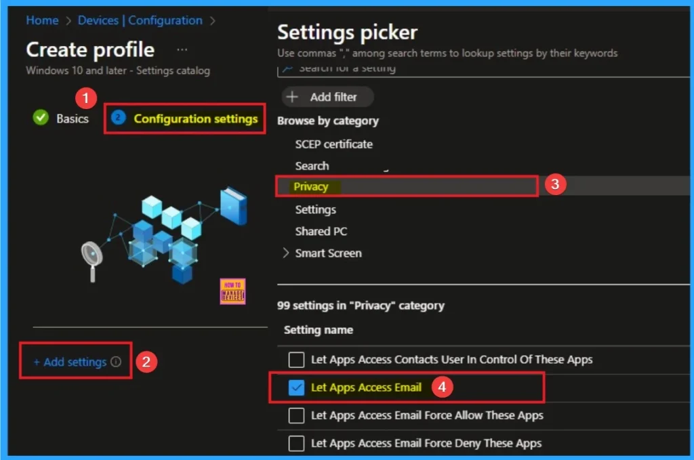The image size is (694, 460).
Task: Select the SCEP certificate category
Action: pos(333,144)
